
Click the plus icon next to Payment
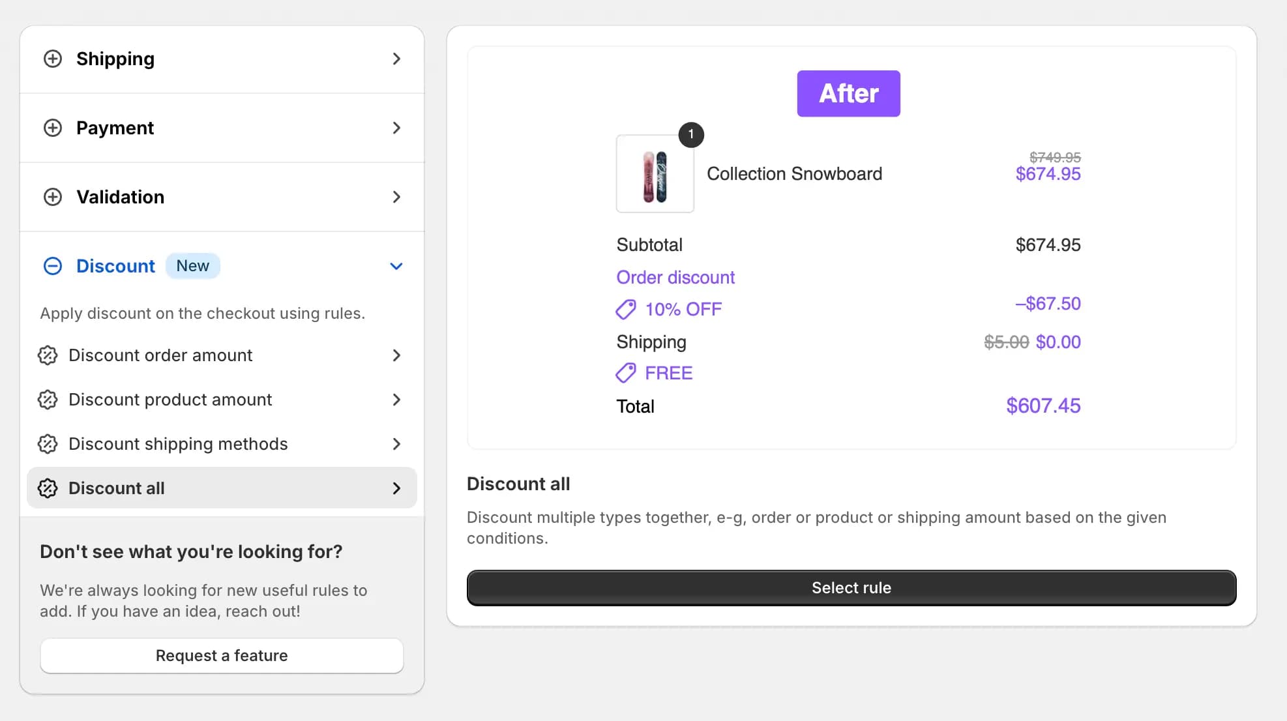[53, 128]
